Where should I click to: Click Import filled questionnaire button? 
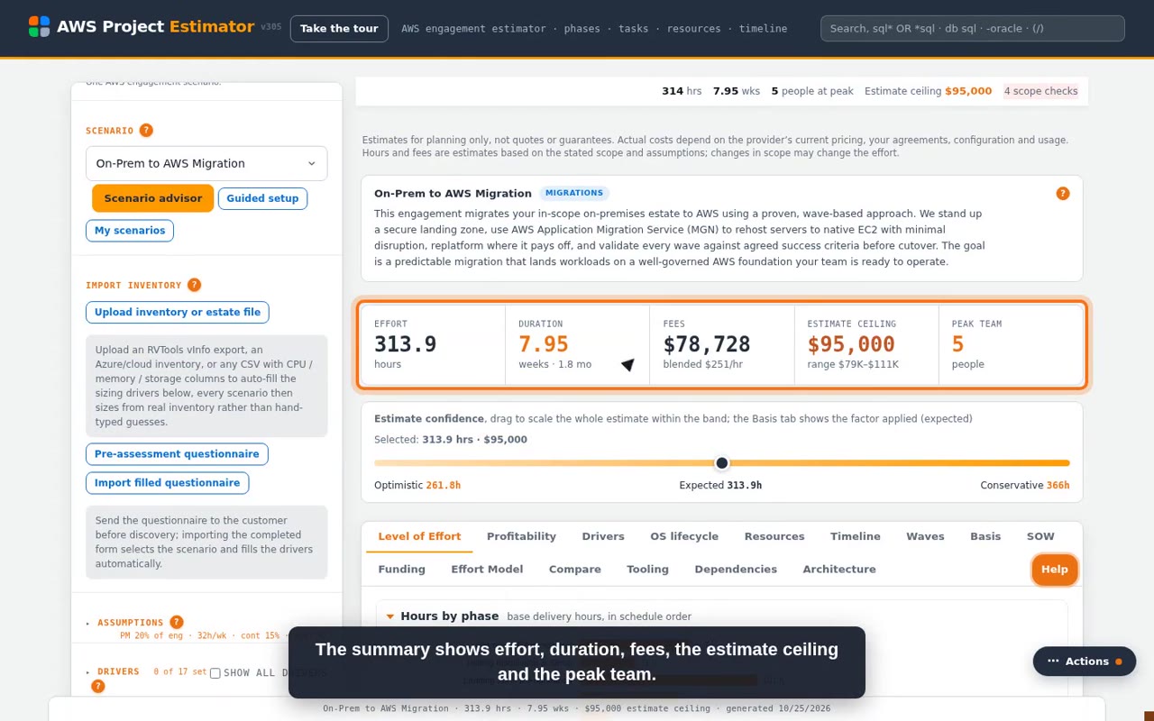[168, 483]
